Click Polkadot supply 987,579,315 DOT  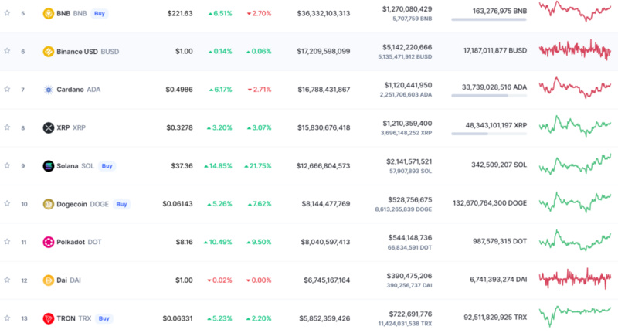(x=500, y=241)
